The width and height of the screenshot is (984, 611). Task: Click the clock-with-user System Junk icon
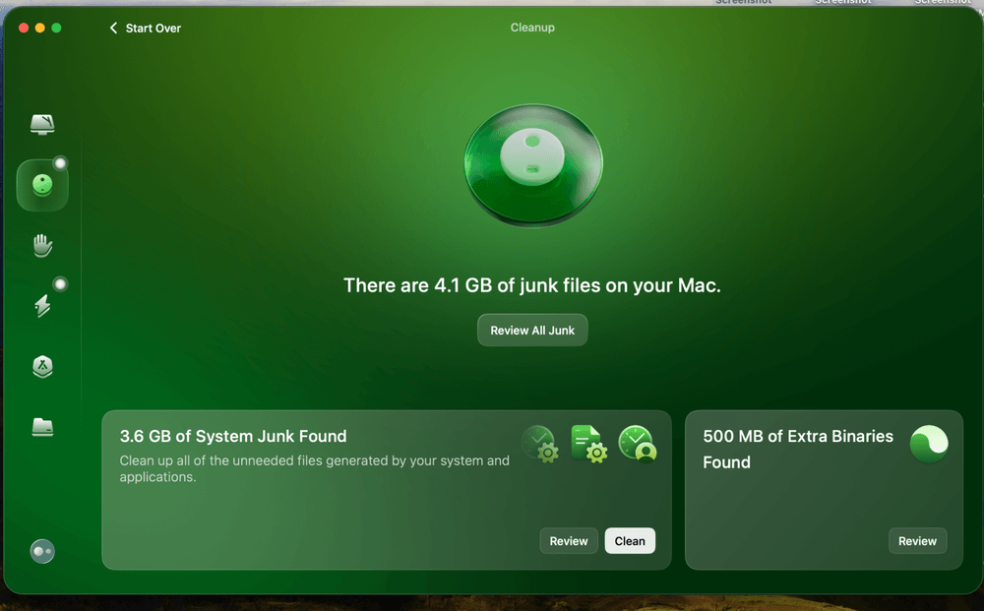637,444
